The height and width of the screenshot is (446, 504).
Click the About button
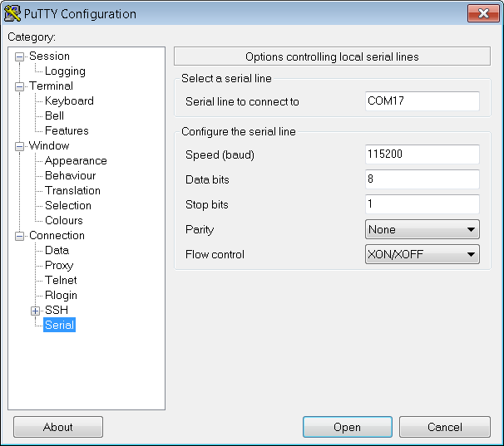(58, 427)
